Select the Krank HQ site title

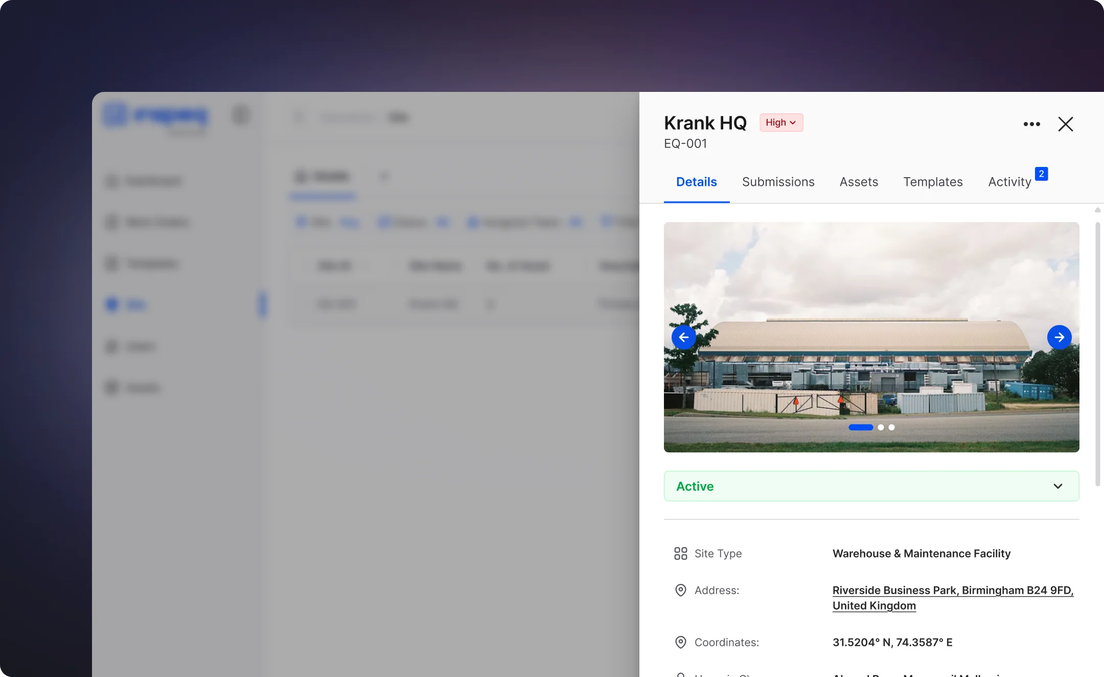pyautogui.click(x=705, y=123)
